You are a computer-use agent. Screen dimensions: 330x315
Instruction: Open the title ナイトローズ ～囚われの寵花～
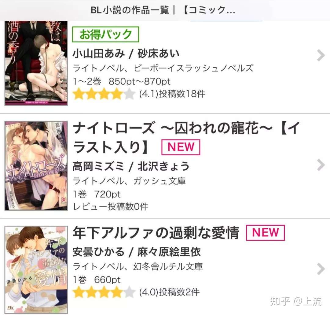(x=186, y=138)
